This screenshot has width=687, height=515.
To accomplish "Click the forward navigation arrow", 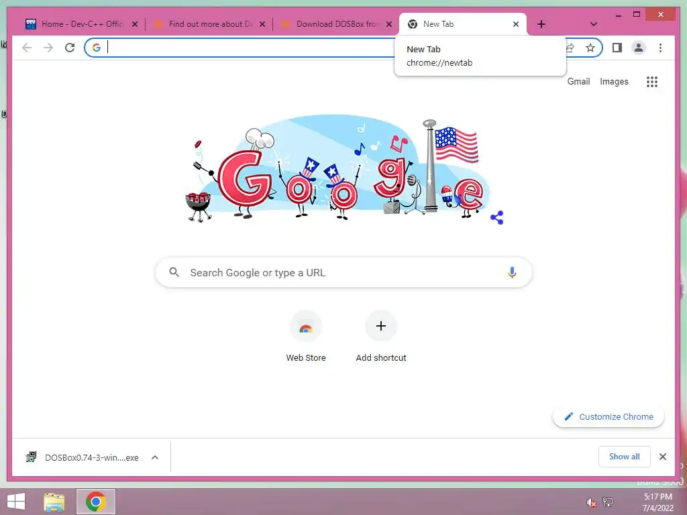I will tap(48, 48).
